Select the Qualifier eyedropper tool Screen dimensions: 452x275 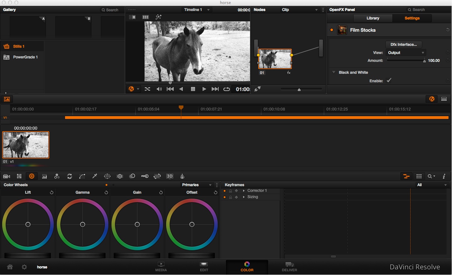tap(95, 176)
